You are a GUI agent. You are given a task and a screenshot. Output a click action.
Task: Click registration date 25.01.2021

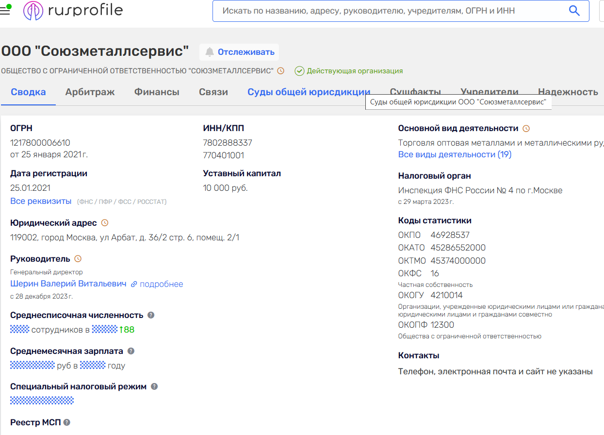click(x=30, y=188)
